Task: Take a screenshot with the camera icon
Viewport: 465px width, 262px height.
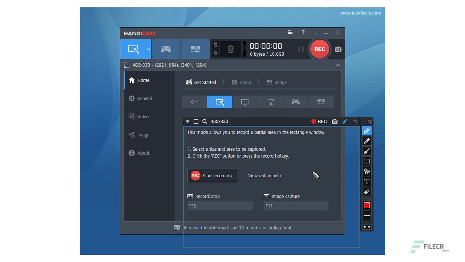Action: (x=337, y=49)
